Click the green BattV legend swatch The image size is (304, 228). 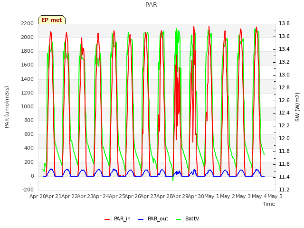point(179,219)
